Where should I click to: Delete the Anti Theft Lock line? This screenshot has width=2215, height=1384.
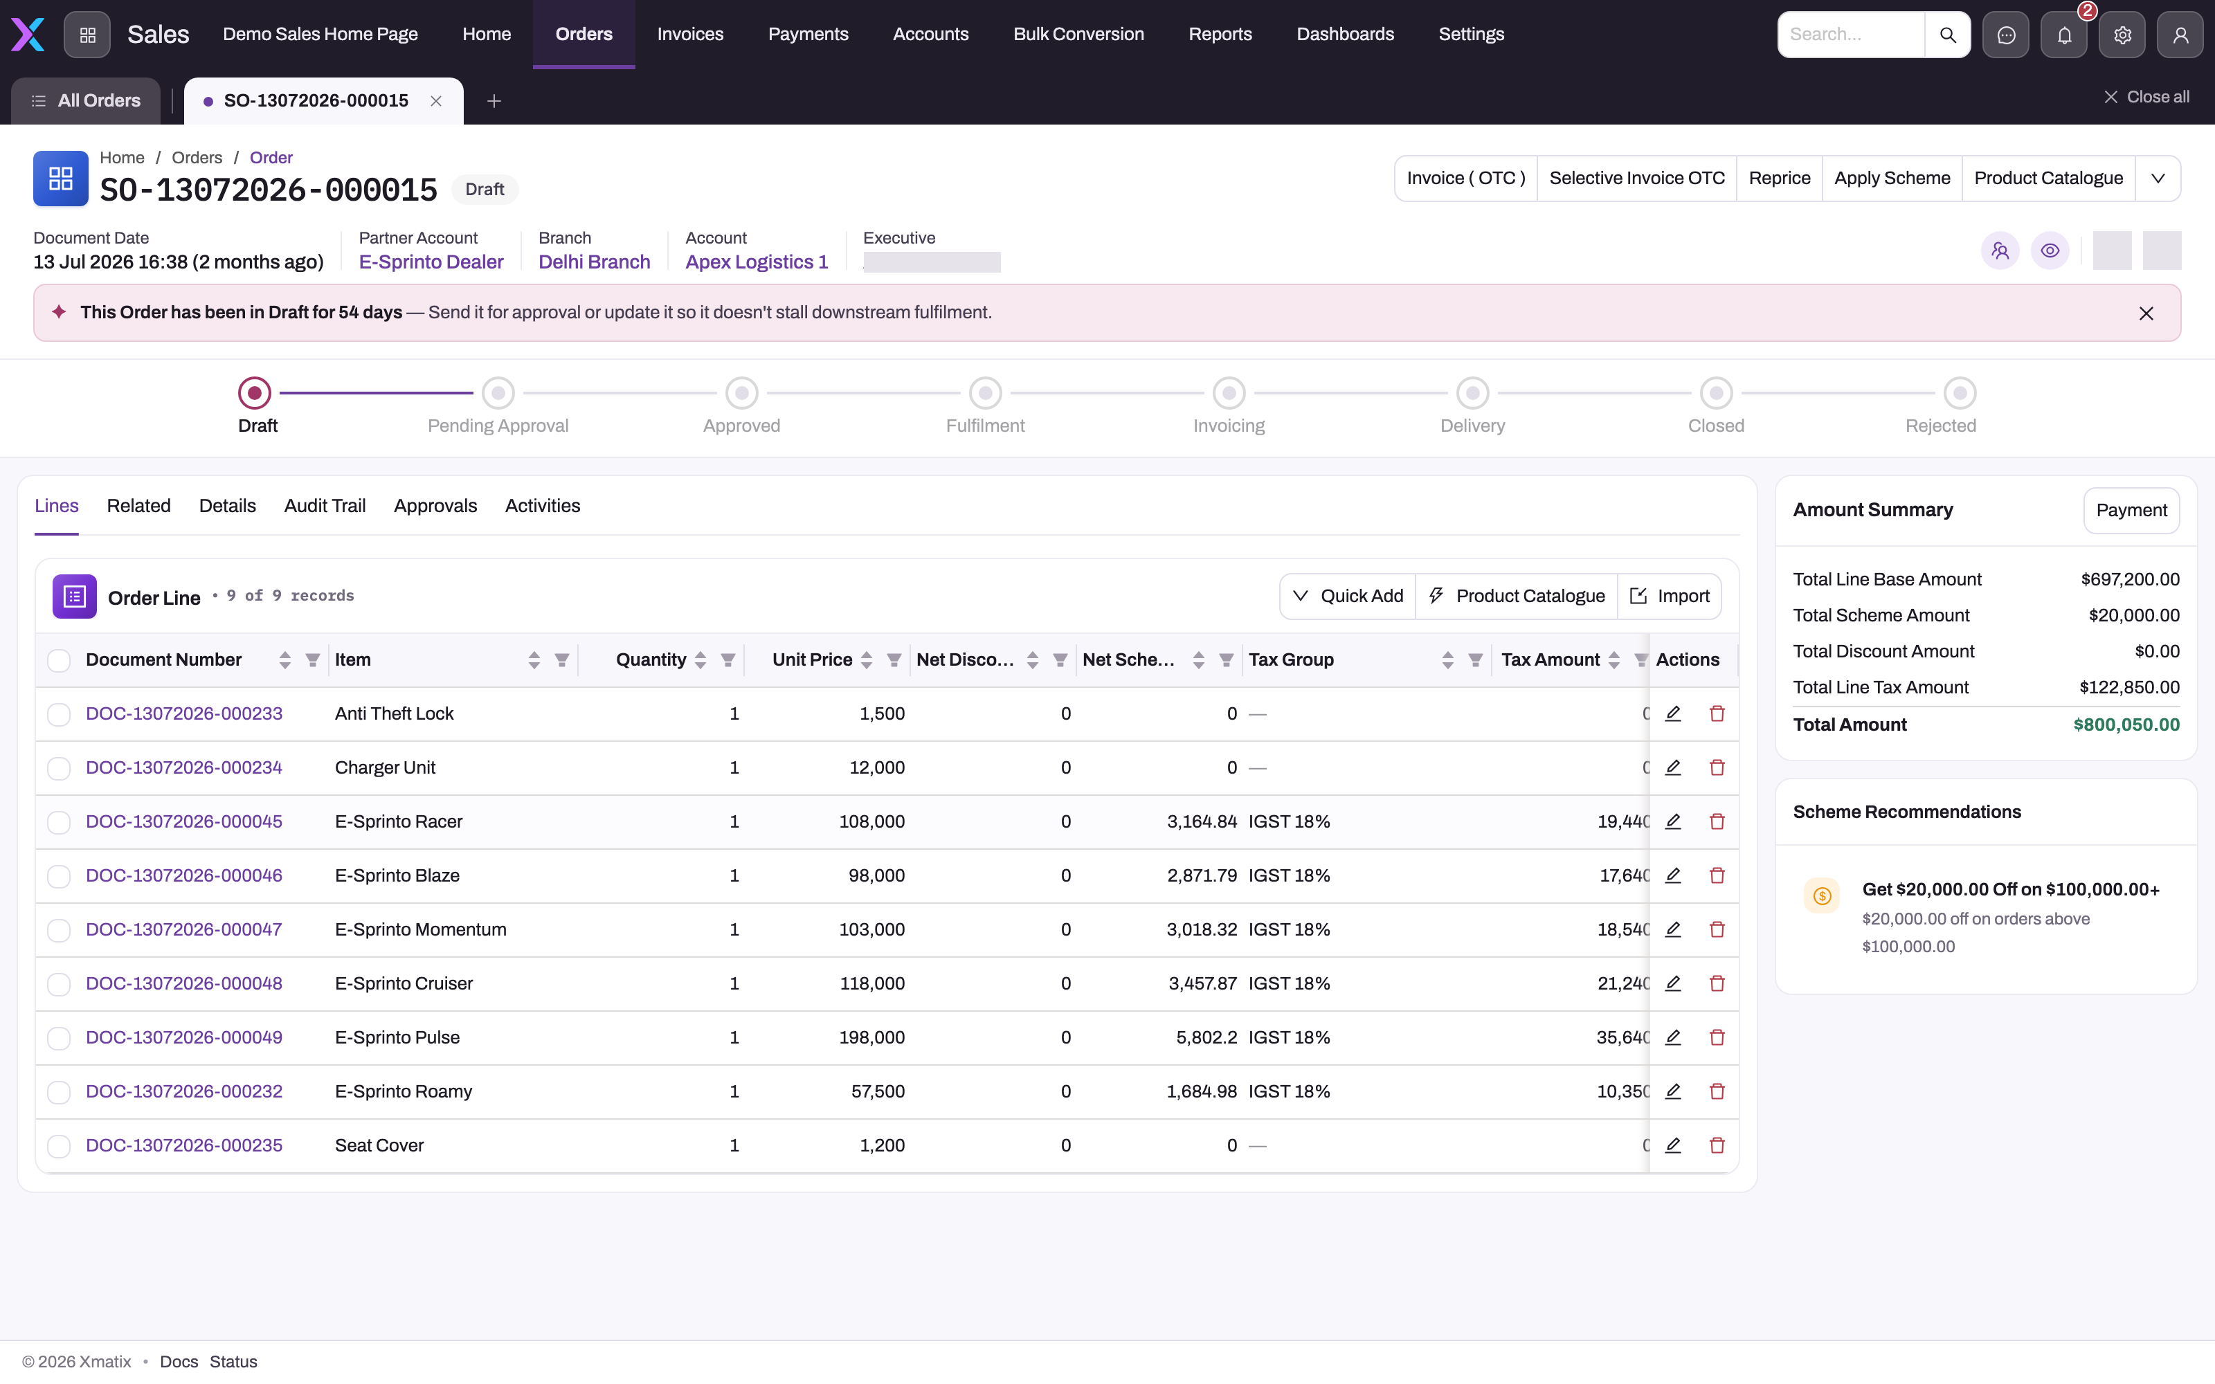(x=1716, y=713)
